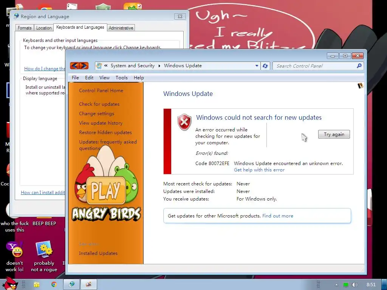Click the Region and Language globe title icon

pyautogui.click(x=17, y=16)
